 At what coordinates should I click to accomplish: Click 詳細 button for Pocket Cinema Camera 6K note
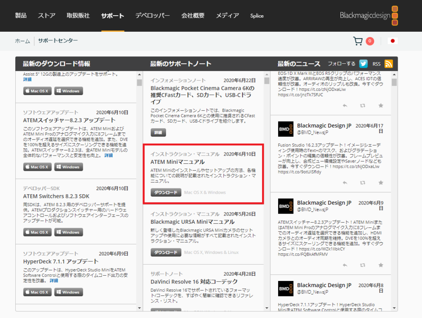point(158,132)
